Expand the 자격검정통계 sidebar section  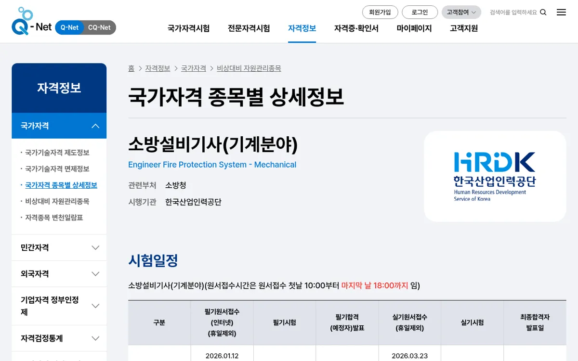[x=59, y=338]
